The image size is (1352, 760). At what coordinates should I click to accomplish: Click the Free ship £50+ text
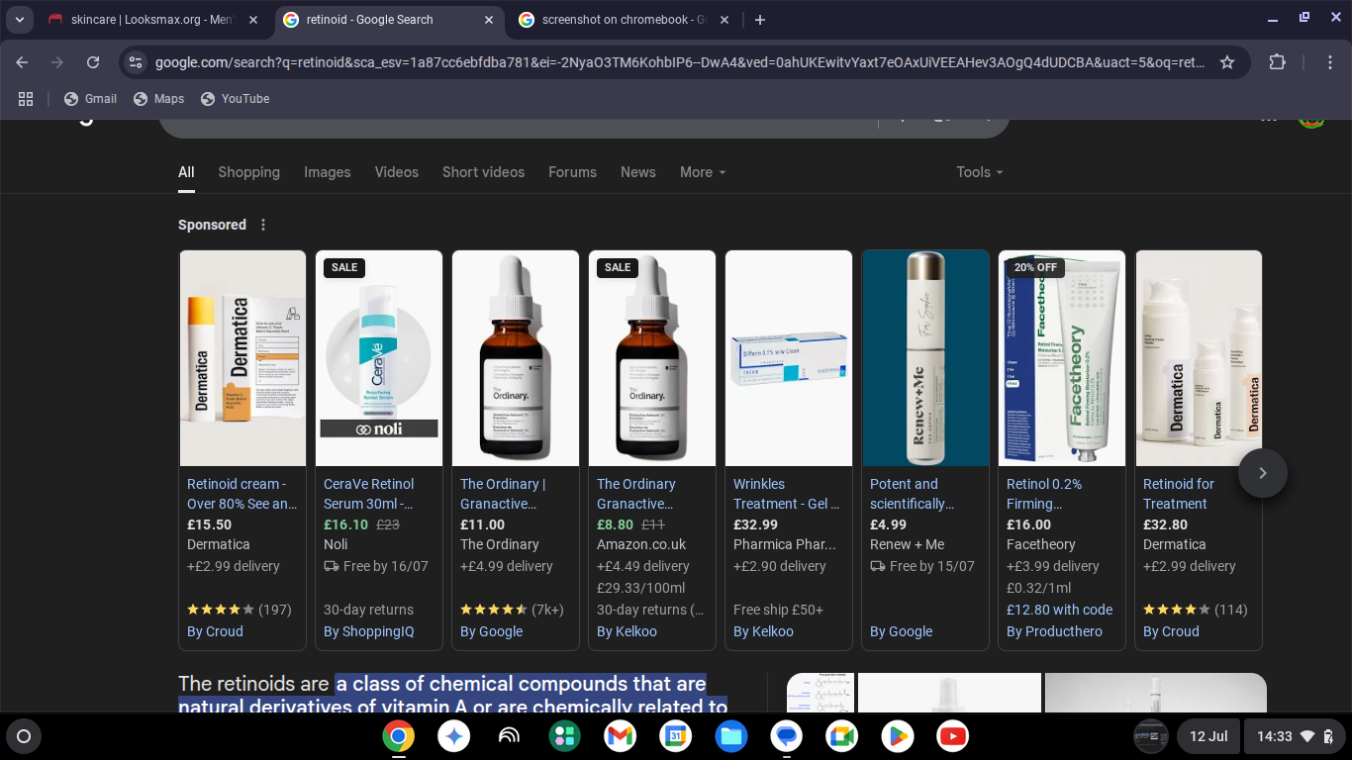point(778,610)
